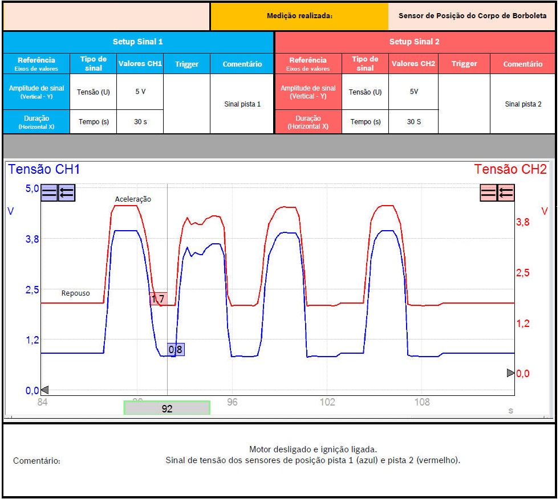The image size is (560, 499).
Task: Click CH2 red arrows icon
Action: tap(506, 193)
